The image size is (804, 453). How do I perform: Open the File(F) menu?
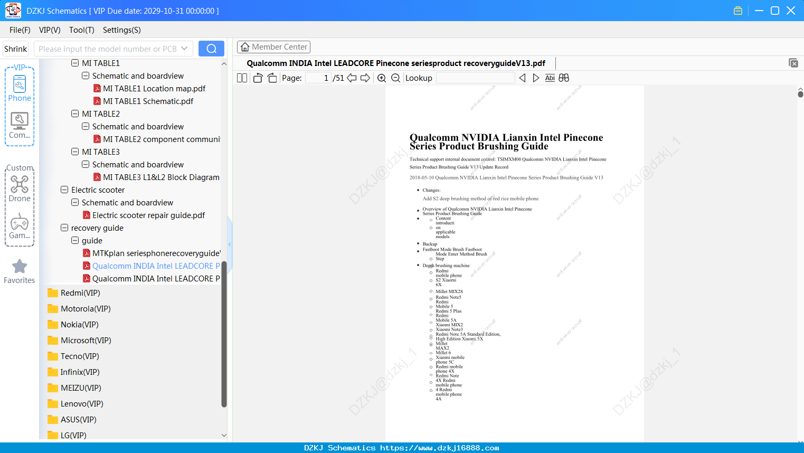[x=20, y=30]
